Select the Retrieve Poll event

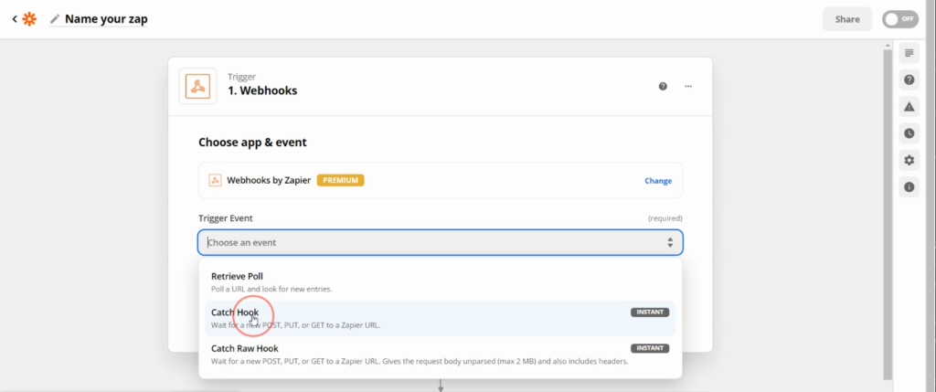tap(441, 283)
